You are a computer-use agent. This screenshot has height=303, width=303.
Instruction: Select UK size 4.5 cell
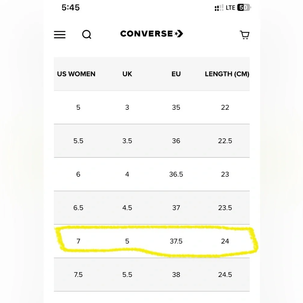pos(127,208)
